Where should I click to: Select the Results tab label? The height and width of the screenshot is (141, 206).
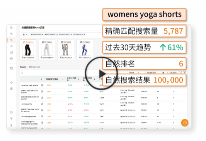point(23,67)
